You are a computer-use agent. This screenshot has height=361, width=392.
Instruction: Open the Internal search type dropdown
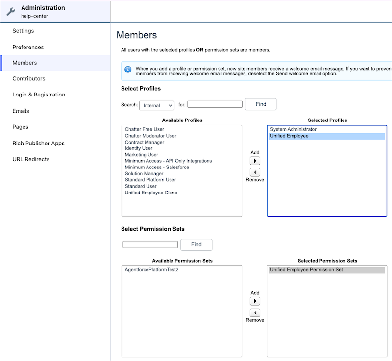157,105
